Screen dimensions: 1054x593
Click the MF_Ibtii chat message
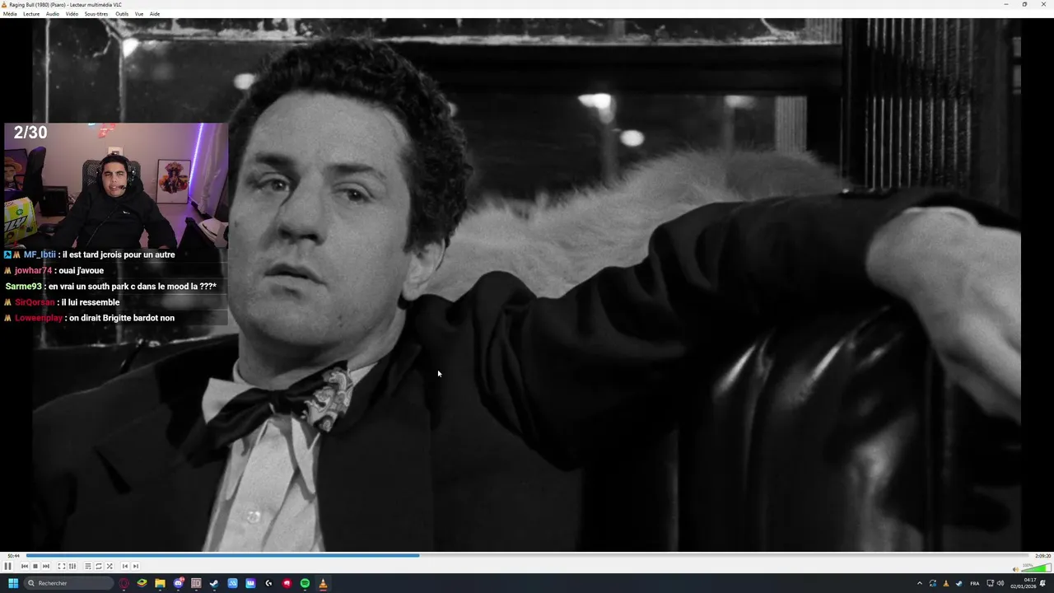tap(89, 254)
